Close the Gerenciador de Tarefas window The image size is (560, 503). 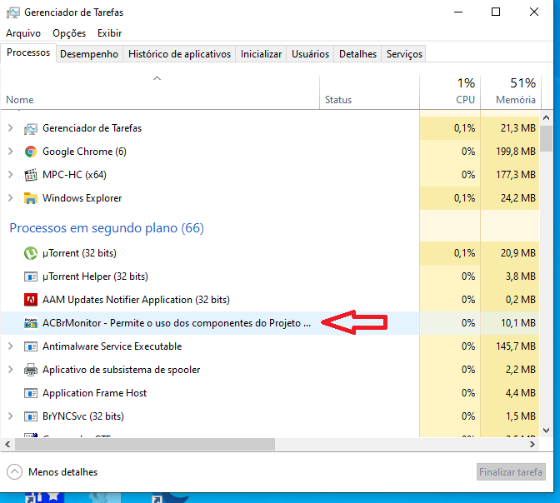534,12
